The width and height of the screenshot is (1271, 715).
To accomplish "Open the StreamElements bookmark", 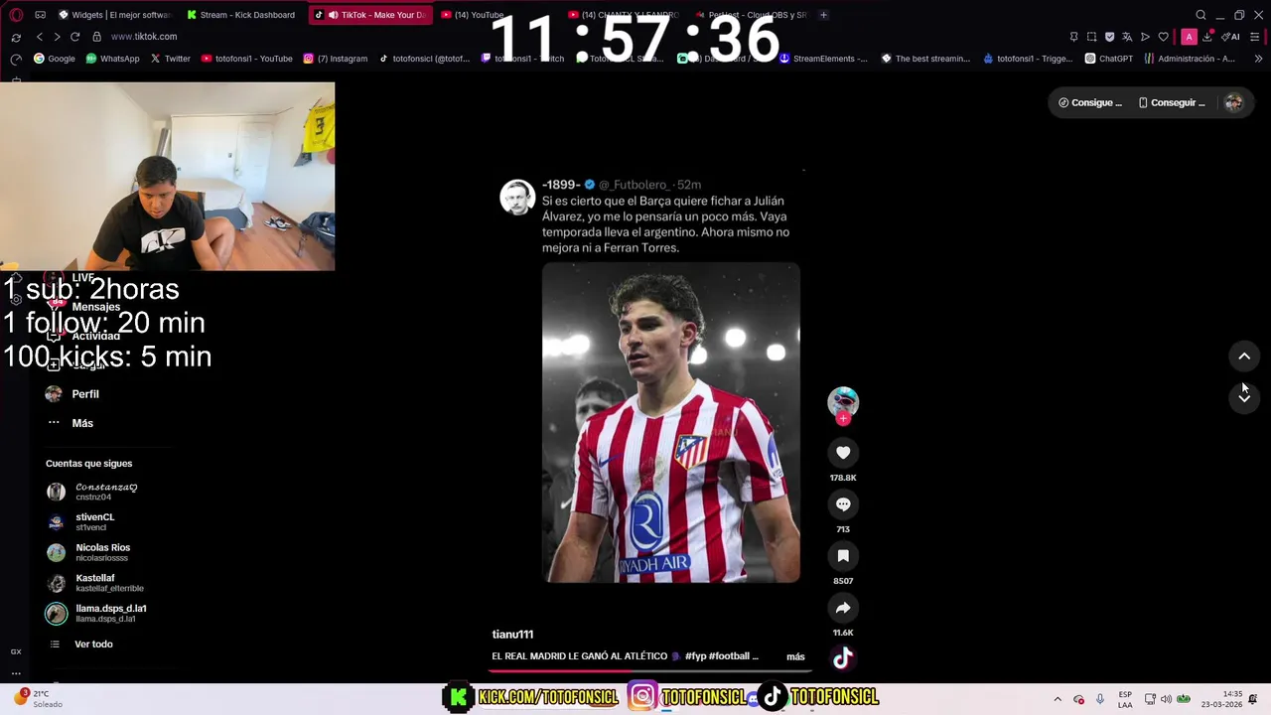I will (823, 59).
